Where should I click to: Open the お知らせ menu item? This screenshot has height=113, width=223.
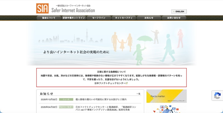click(149, 18)
